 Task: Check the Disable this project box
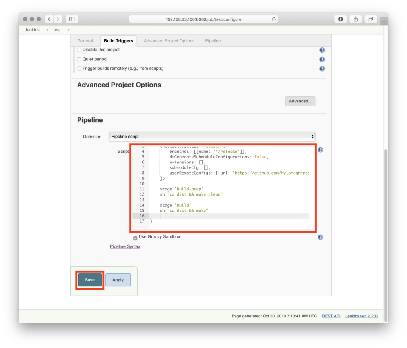coord(79,50)
